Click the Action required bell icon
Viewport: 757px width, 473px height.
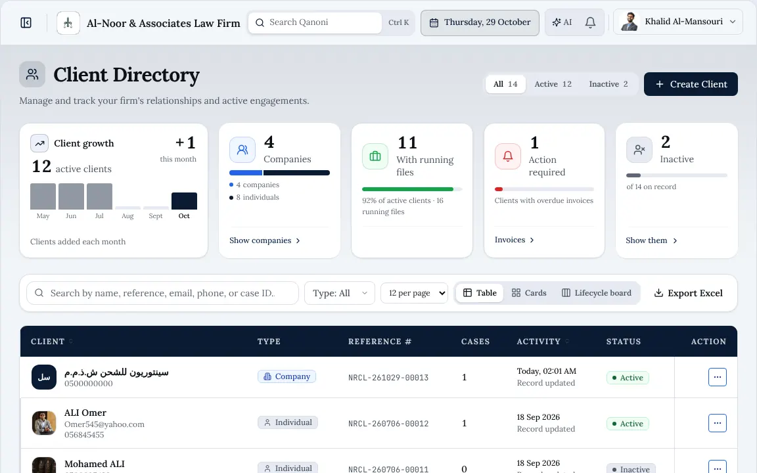tap(508, 156)
